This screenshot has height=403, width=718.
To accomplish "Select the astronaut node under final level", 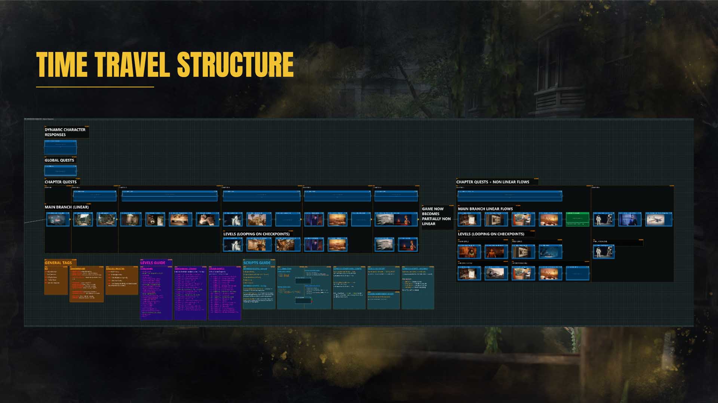I will [603, 252].
